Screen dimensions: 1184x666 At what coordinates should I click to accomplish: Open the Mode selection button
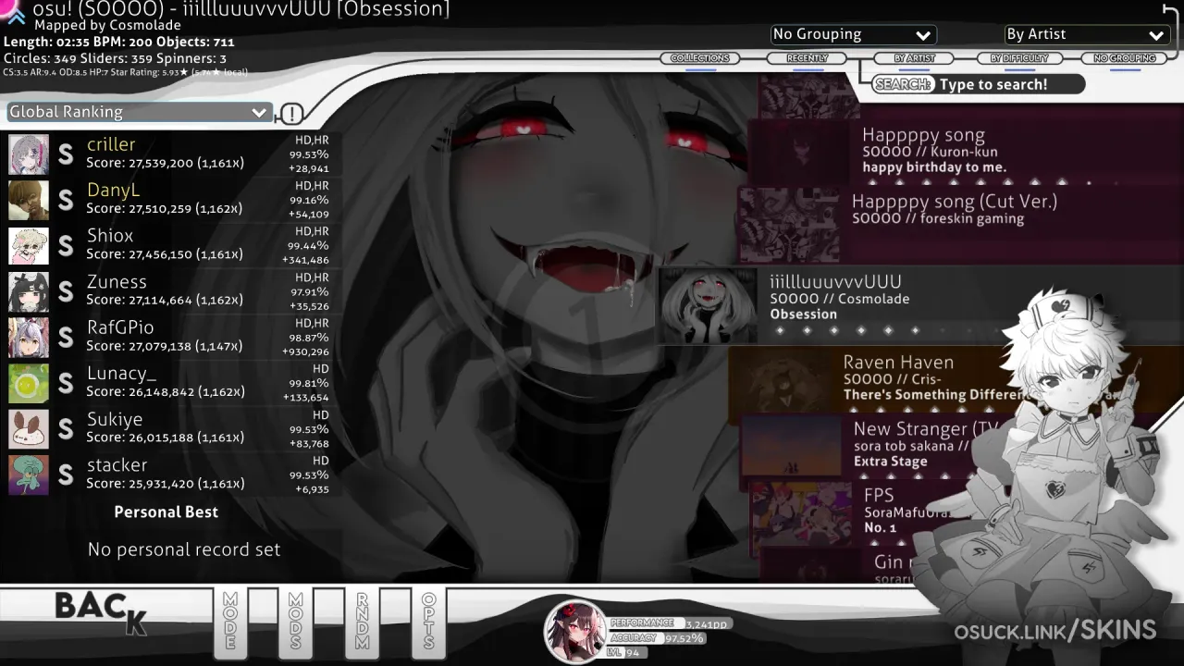pyautogui.click(x=230, y=623)
